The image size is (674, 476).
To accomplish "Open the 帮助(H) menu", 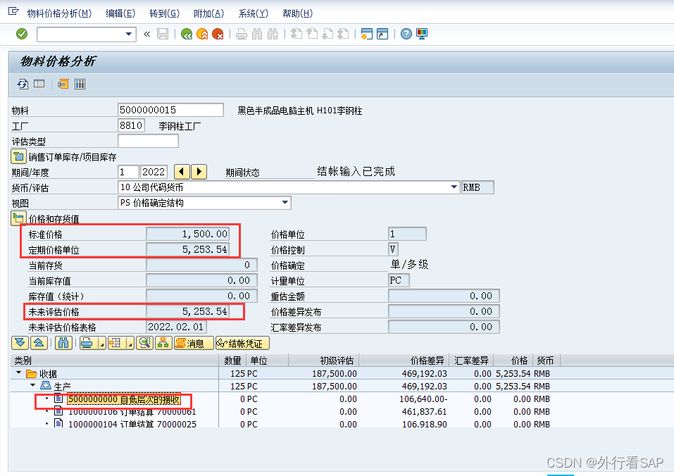I will (297, 13).
